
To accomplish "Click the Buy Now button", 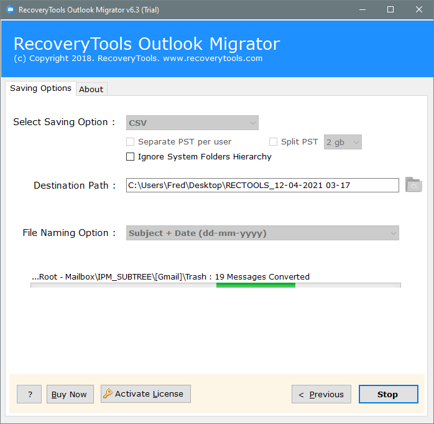I will click(70, 394).
